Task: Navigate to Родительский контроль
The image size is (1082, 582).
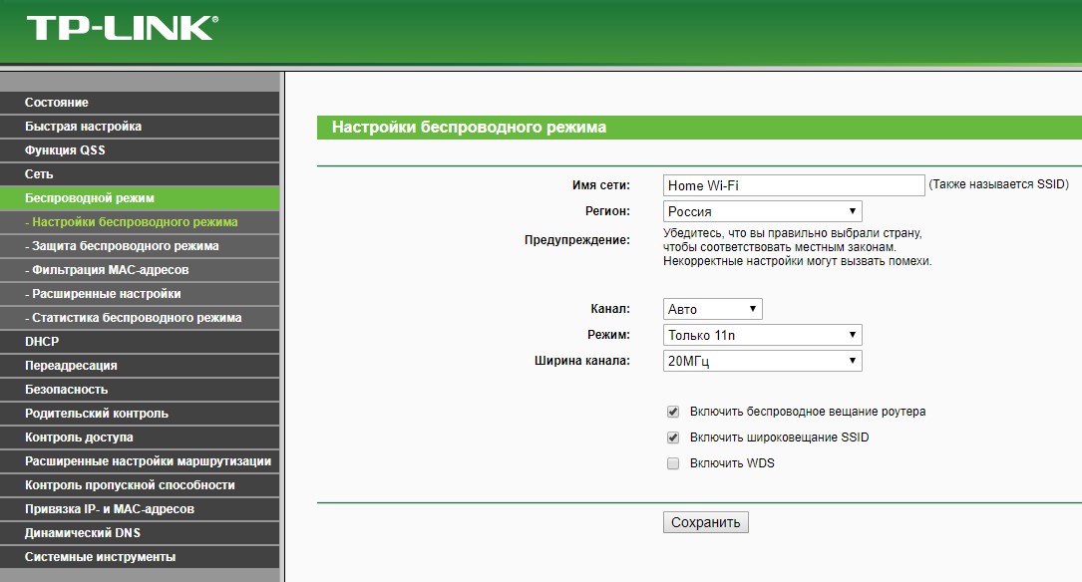Action: point(97,414)
